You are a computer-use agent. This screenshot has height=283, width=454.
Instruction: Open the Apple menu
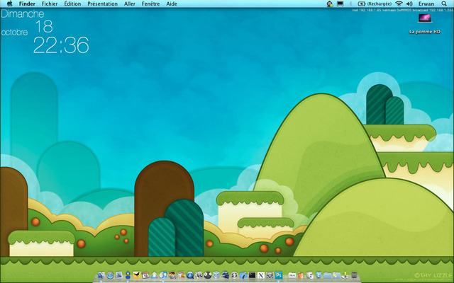tap(9, 4)
